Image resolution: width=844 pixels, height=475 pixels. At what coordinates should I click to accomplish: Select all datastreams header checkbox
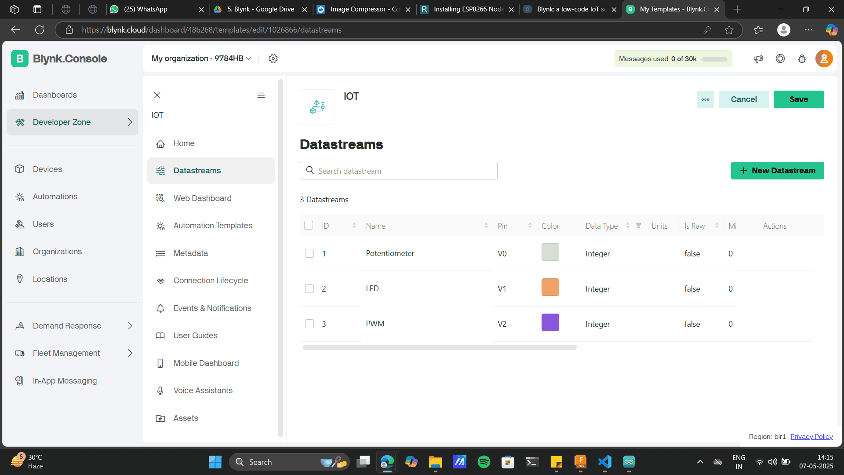click(309, 225)
